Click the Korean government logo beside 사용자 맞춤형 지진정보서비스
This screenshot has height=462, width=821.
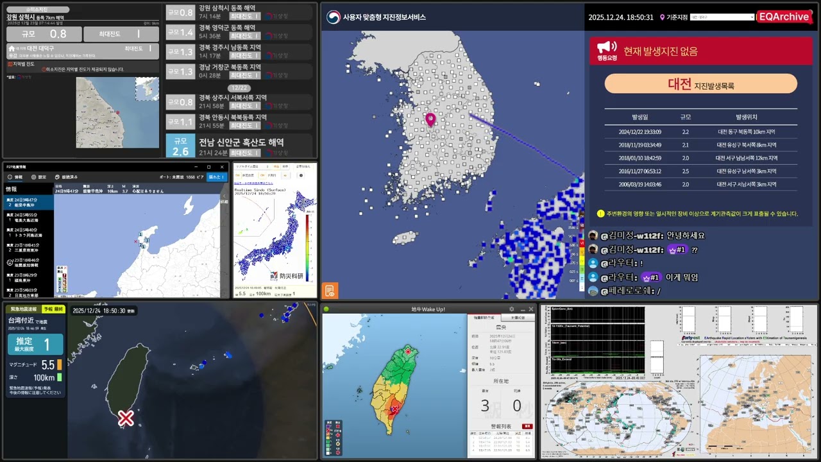[333, 17]
